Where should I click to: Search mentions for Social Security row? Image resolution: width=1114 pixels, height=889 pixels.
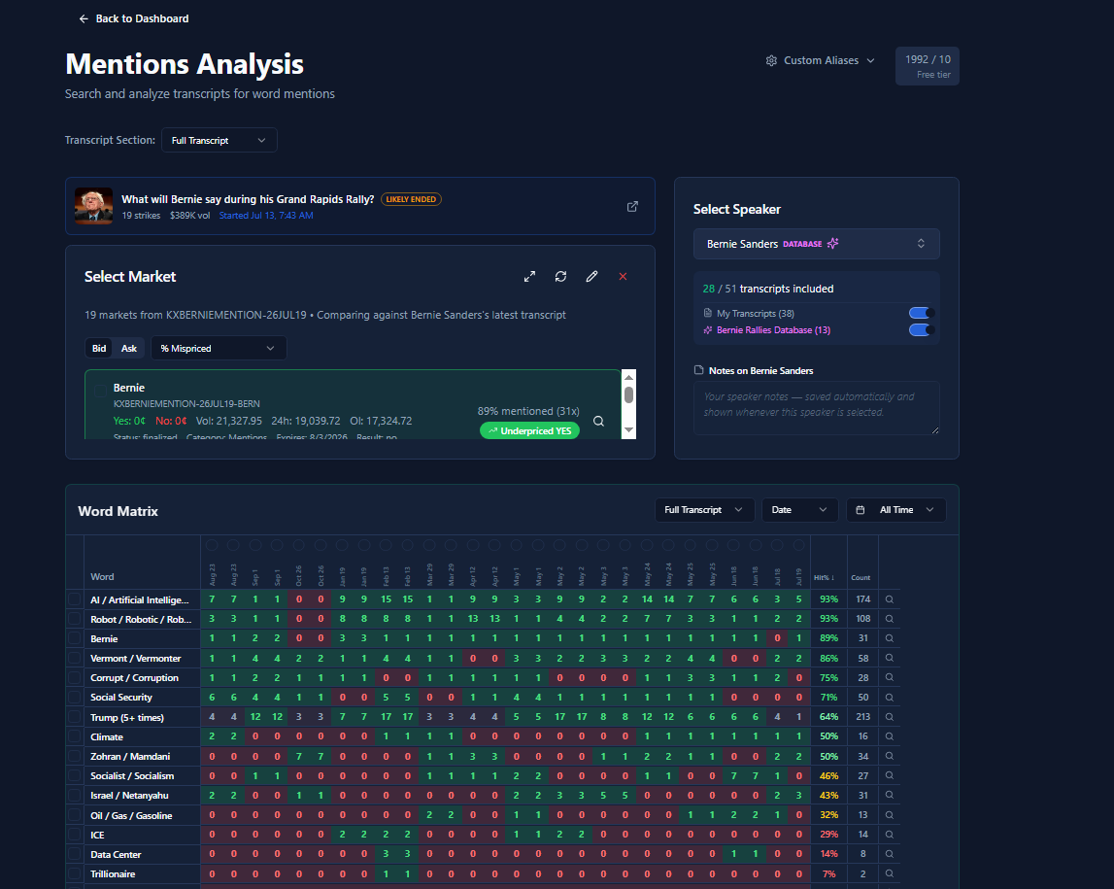(890, 698)
